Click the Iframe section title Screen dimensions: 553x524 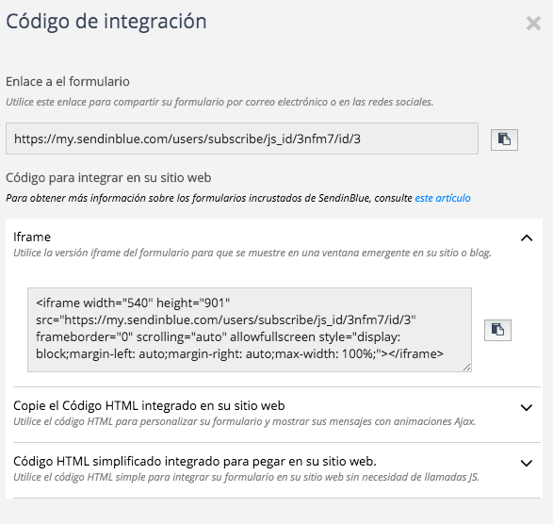tap(32, 237)
